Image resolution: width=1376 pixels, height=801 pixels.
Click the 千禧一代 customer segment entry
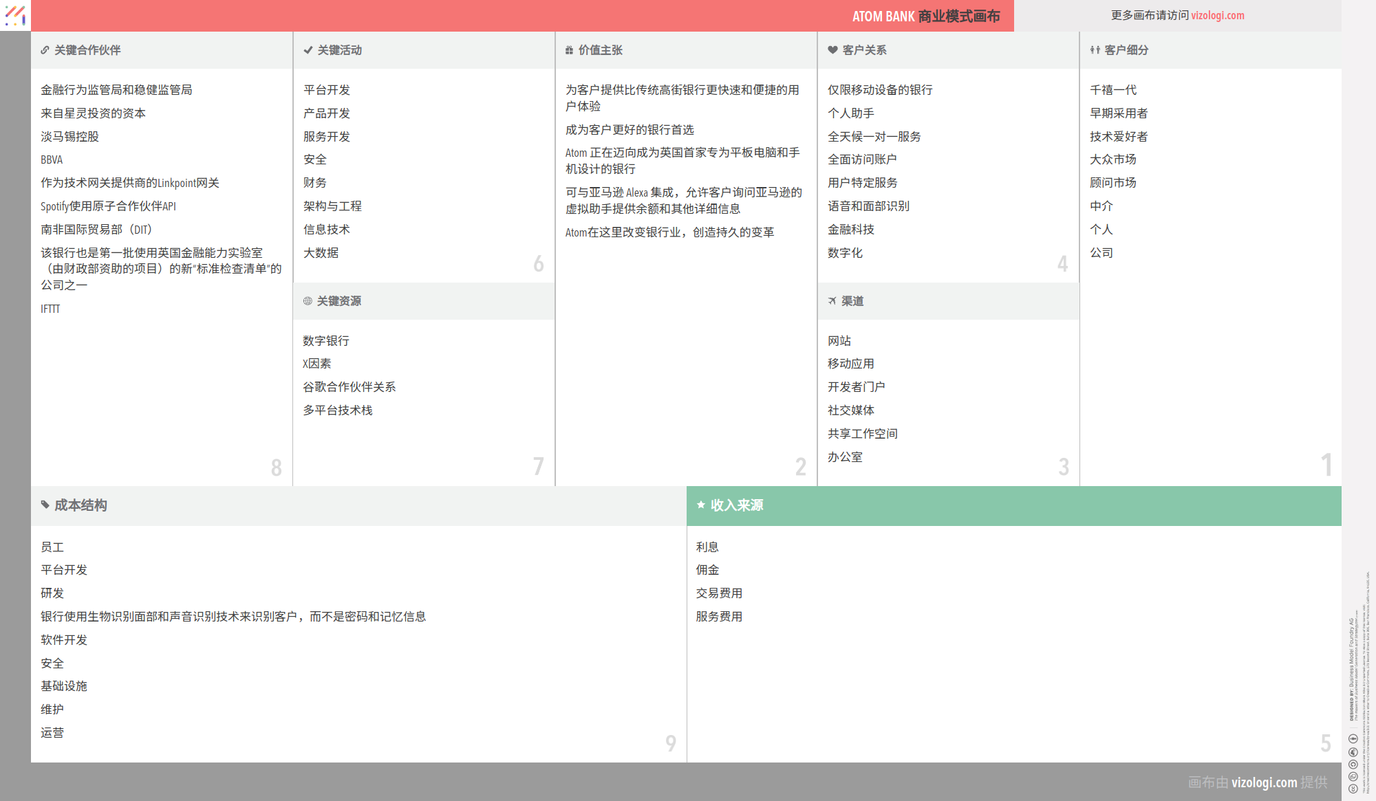[1112, 90]
